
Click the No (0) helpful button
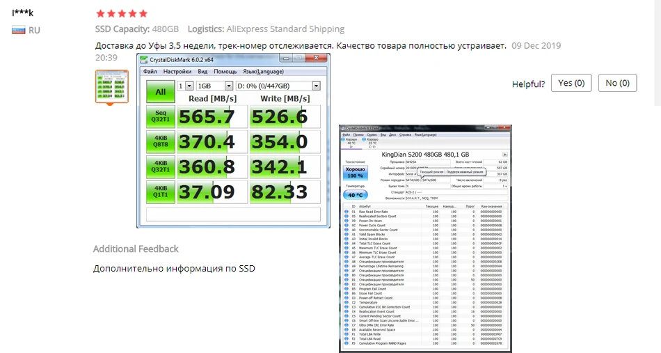pyautogui.click(x=618, y=83)
